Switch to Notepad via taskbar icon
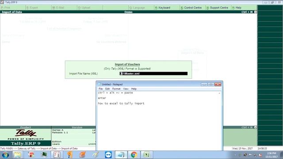283x159 pixels. point(121,155)
